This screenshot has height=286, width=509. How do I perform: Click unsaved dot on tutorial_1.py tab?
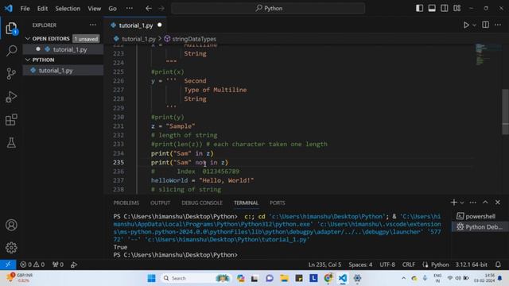[159, 25]
